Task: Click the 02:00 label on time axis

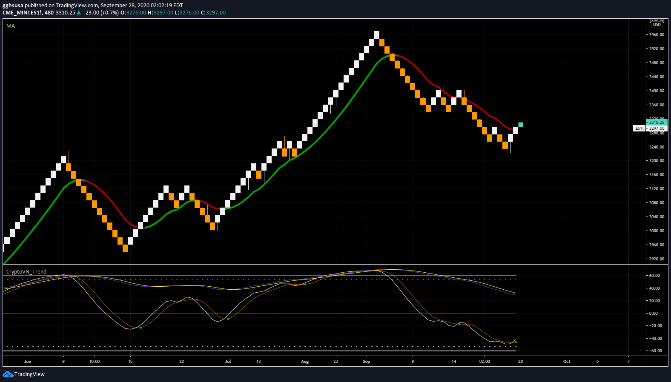Action: click(x=485, y=362)
